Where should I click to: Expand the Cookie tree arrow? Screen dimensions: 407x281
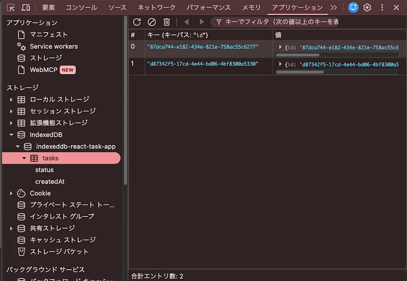(x=11, y=193)
